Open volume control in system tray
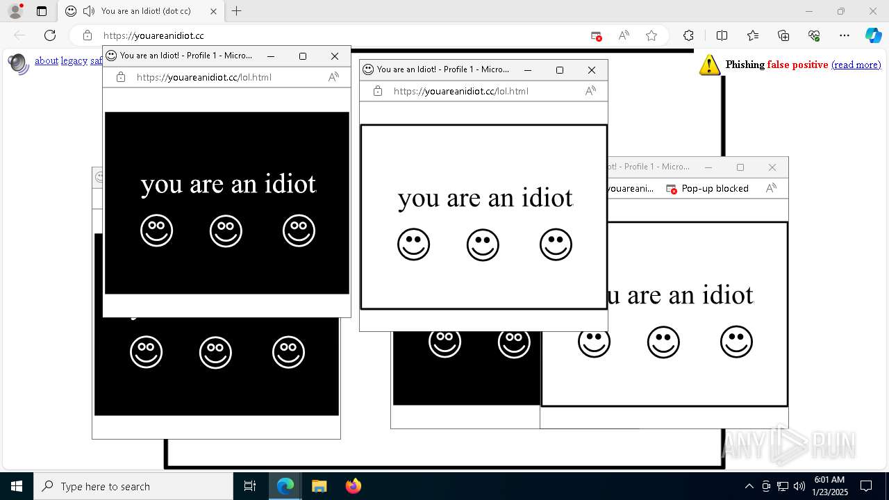The height and width of the screenshot is (500, 889). pyautogui.click(x=799, y=486)
